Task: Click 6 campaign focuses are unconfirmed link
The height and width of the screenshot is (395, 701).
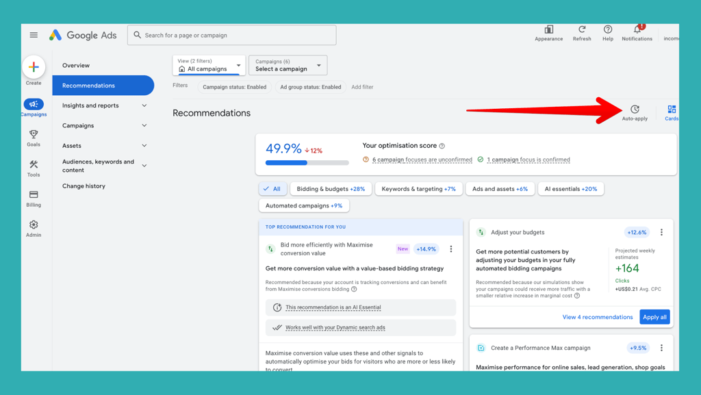Action: [x=422, y=160]
